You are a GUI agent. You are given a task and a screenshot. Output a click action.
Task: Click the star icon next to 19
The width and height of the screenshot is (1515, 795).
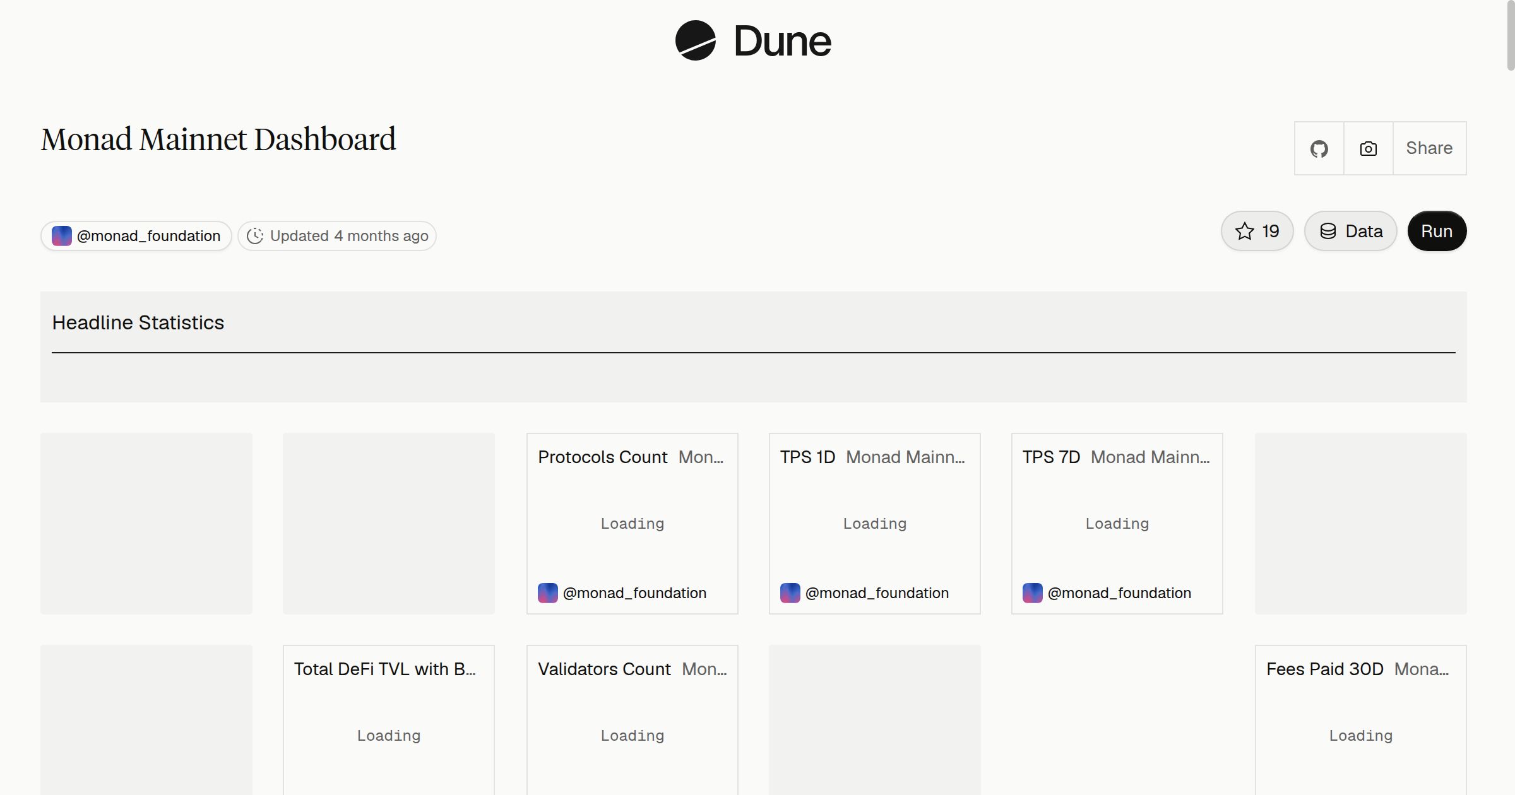click(x=1244, y=231)
